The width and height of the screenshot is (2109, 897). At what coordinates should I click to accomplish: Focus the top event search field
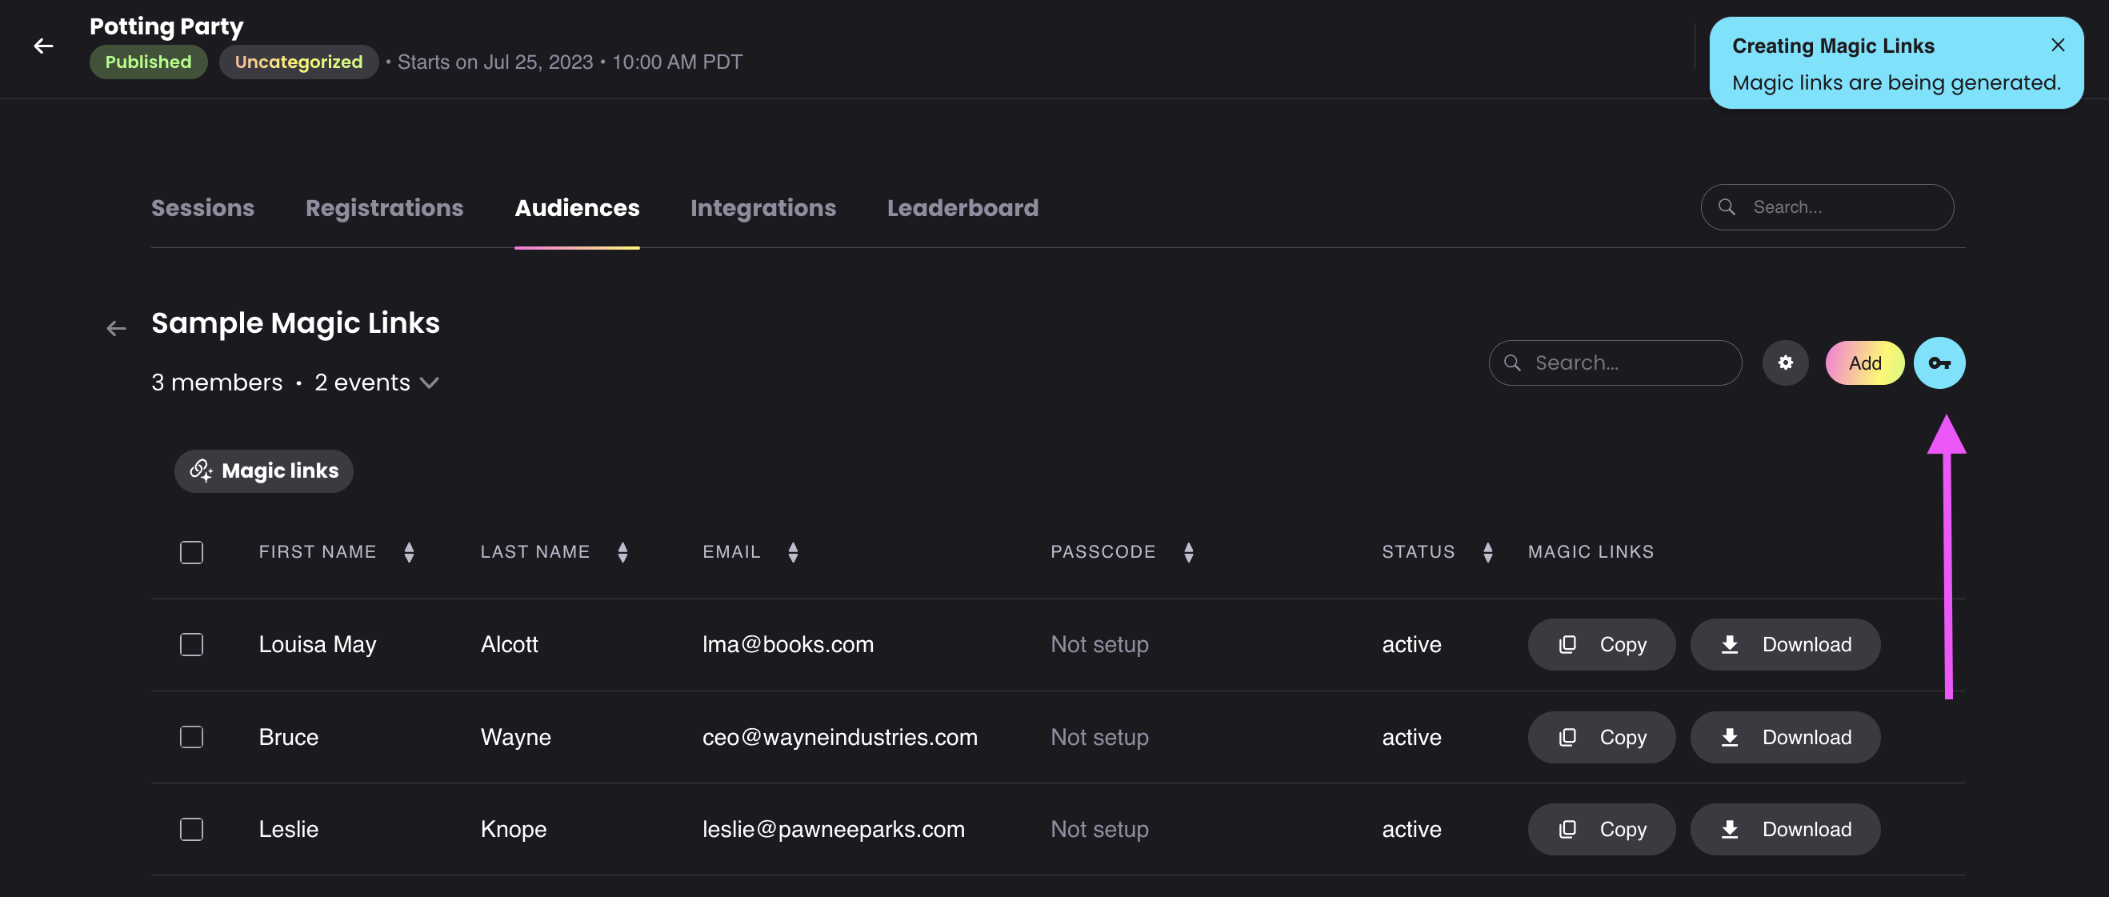click(x=1827, y=206)
